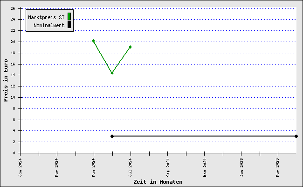Click the y-axis value 8

tap(14, 109)
